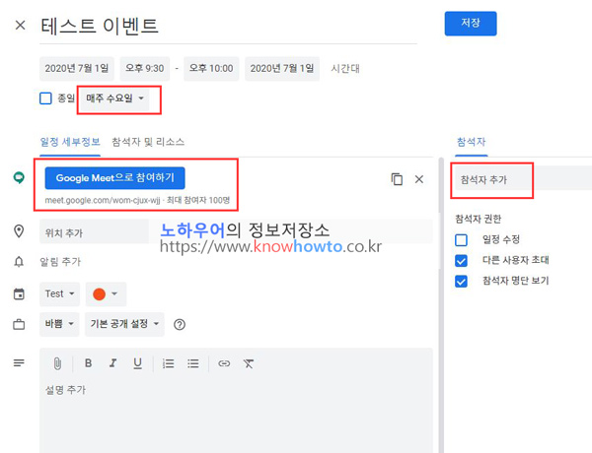Click the 위치 추가 location field
Screen dimensions: 592x453
point(236,231)
